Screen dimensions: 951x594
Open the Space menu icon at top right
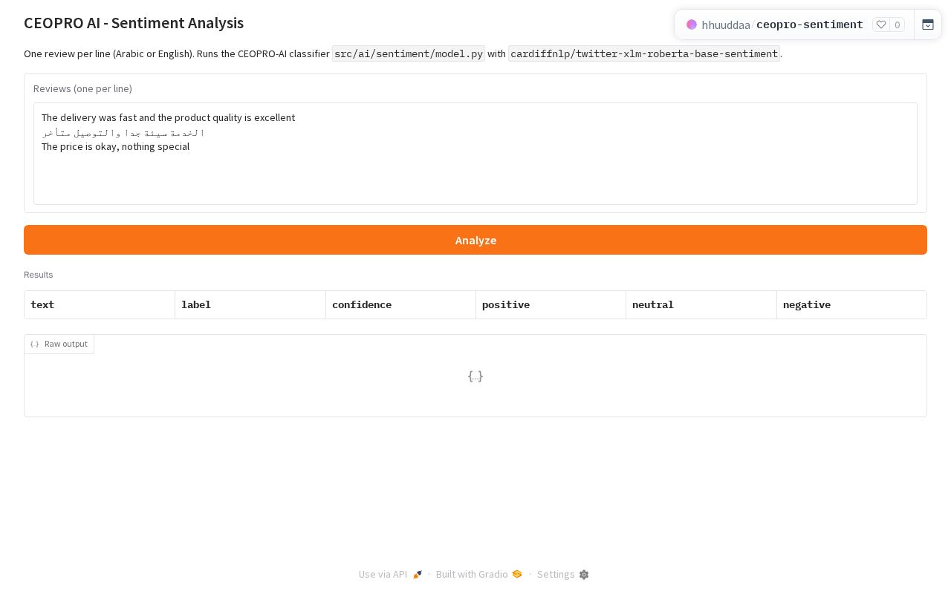point(928,25)
